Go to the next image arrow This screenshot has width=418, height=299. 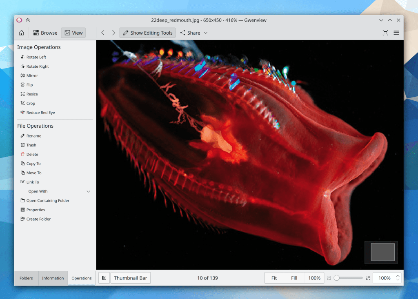coord(113,33)
